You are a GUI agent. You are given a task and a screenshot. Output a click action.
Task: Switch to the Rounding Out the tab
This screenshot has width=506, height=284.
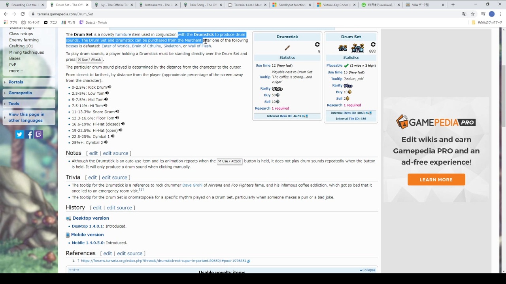click(x=24, y=5)
